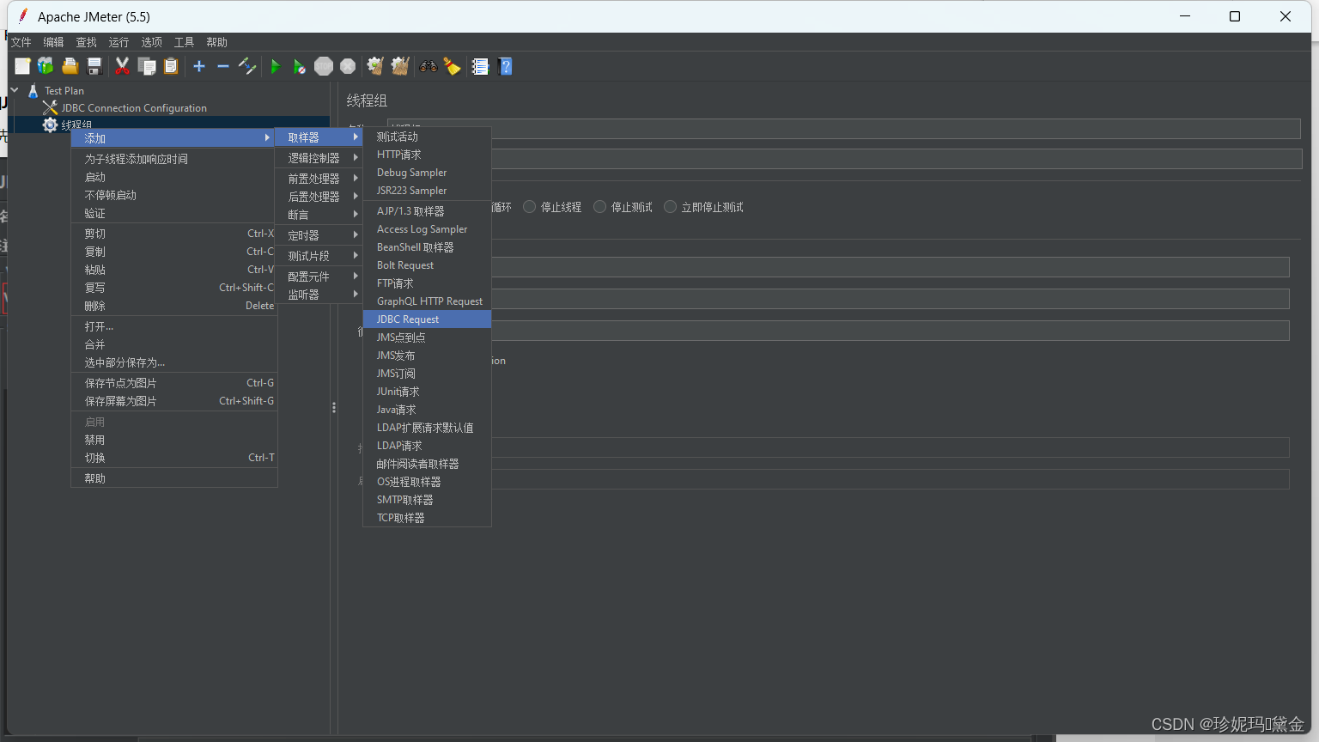Expand the 定时器 submenu
Screen dimensions: 1319x742
pos(319,235)
